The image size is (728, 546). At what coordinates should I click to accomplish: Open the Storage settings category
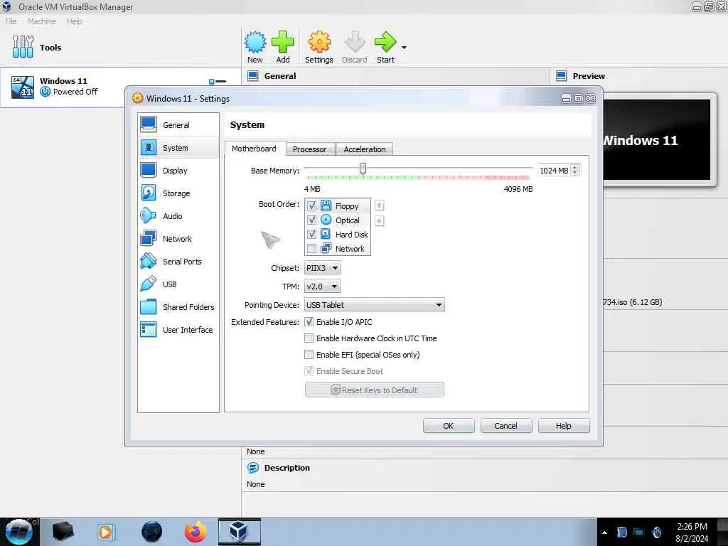point(178,193)
